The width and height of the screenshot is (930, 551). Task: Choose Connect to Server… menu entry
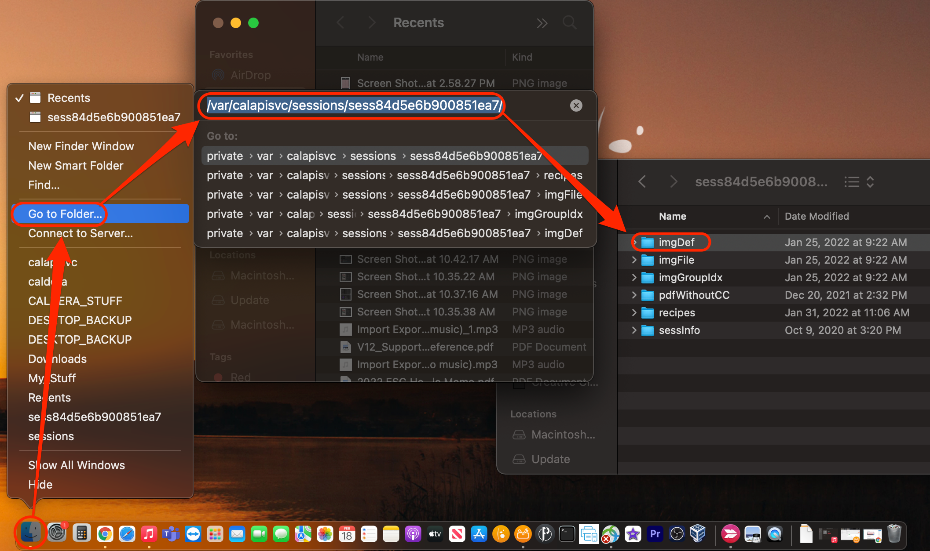click(81, 233)
